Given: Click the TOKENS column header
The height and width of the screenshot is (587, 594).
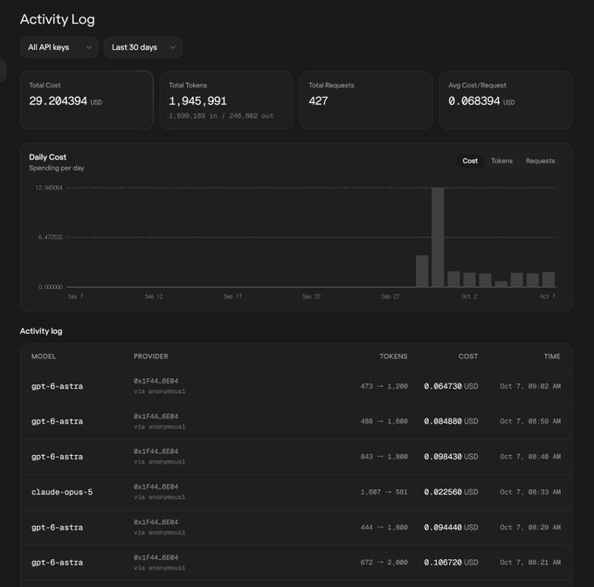Looking at the screenshot, I should pyautogui.click(x=393, y=356).
